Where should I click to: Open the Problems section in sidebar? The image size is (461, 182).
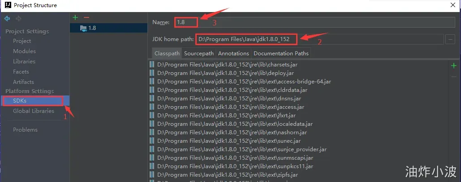25,130
